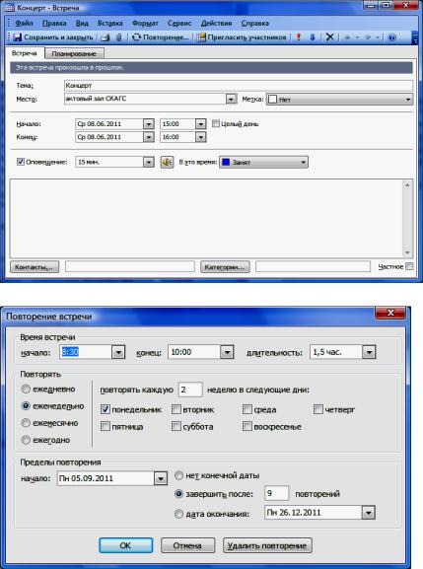
Task: Open the Вид menu
Action: pos(82,24)
